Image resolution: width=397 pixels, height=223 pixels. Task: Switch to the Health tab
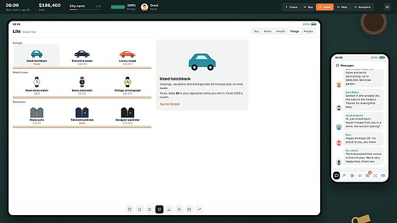pyautogui.click(x=281, y=31)
